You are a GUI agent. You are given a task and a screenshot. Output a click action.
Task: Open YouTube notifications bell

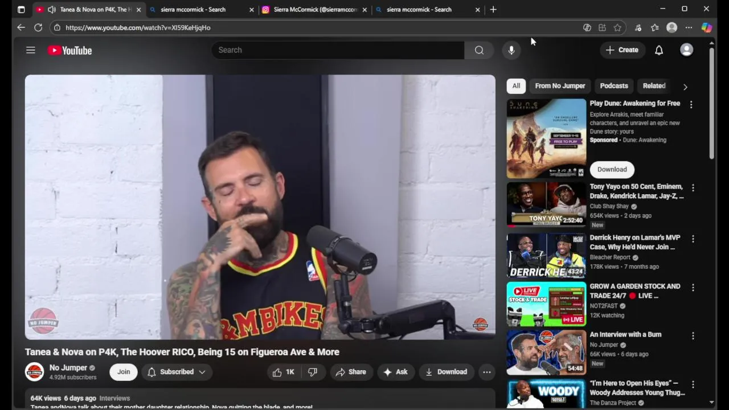(x=659, y=50)
